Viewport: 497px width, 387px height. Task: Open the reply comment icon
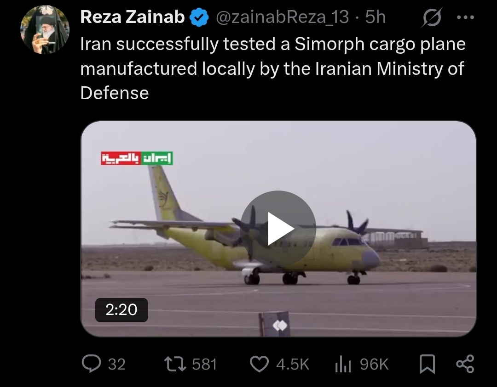[x=91, y=364]
